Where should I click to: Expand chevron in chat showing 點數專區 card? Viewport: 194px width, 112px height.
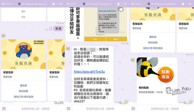(x=190, y=4)
